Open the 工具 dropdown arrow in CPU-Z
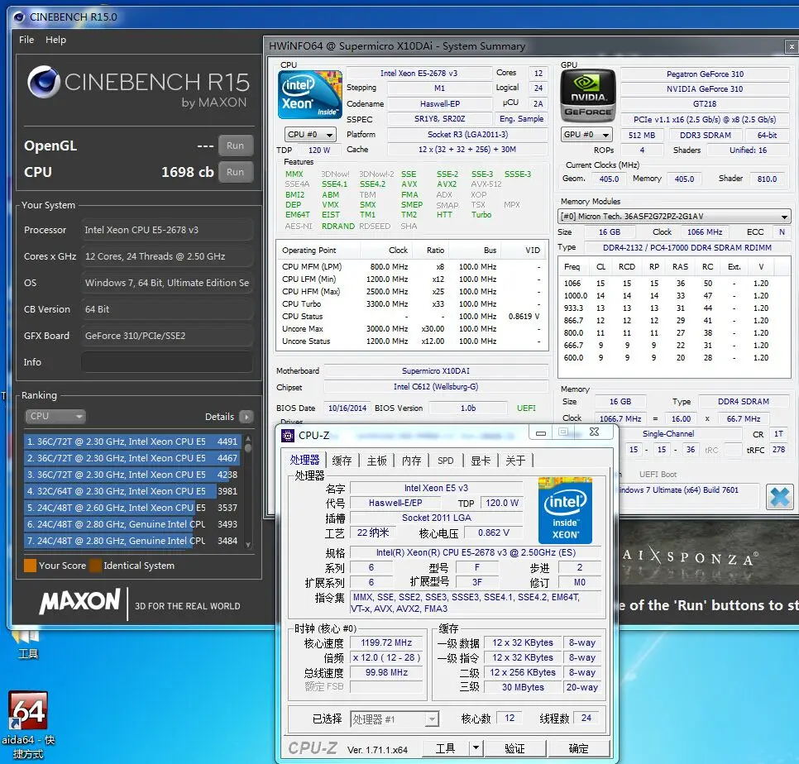 tap(476, 748)
